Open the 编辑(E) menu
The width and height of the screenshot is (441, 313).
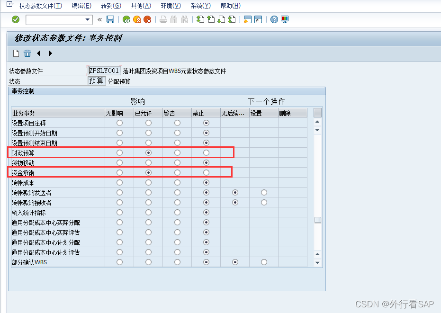pos(81,6)
